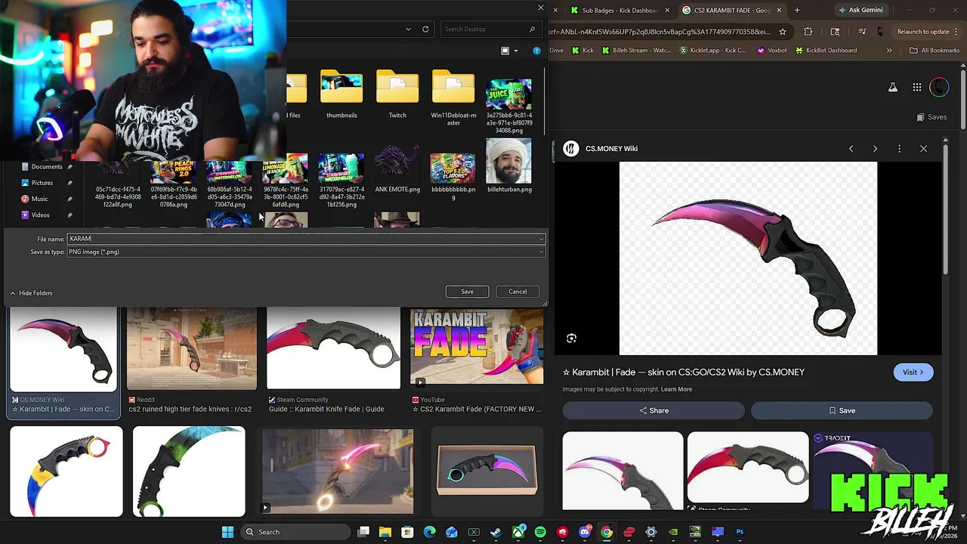Open the Google account avatar
The height and width of the screenshot is (544, 967).
click(939, 88)
